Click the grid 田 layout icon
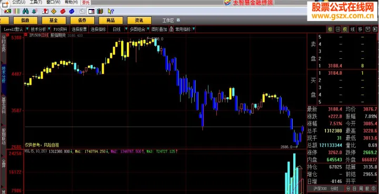 pos(337,29)
